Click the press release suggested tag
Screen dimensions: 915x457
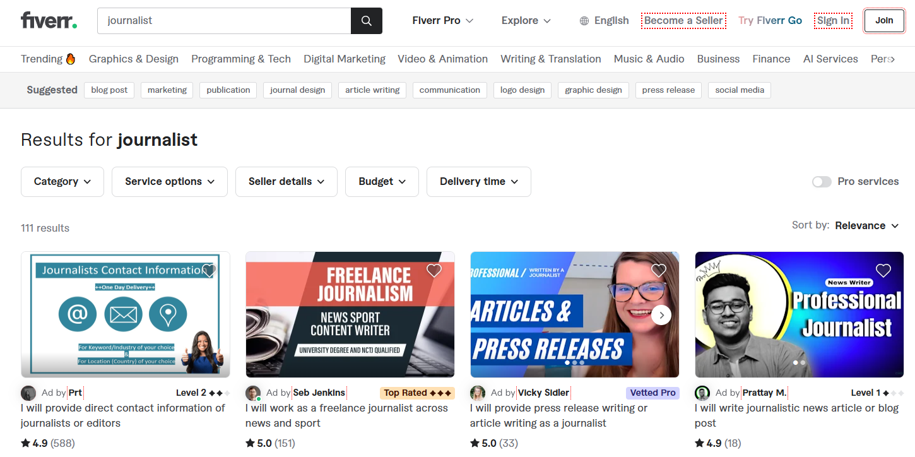(668, 90)
